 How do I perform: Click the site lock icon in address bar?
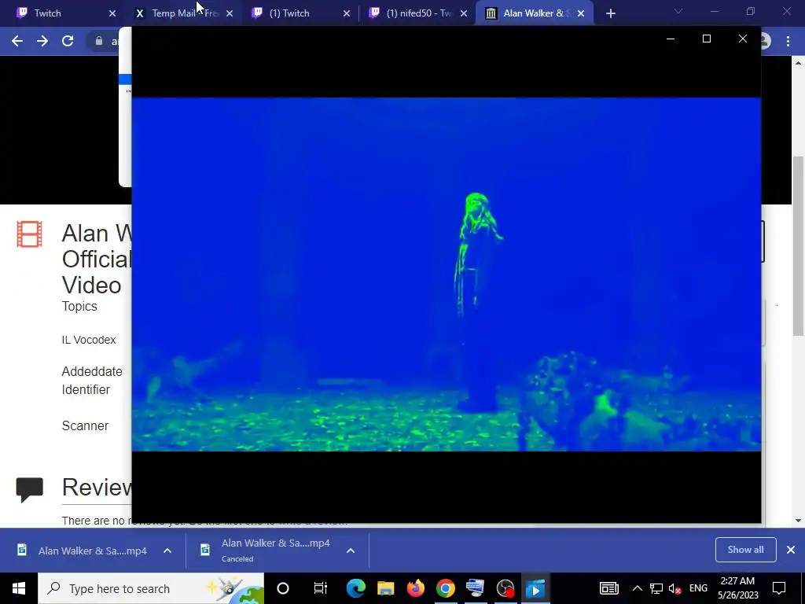click(x=99, y=41)
